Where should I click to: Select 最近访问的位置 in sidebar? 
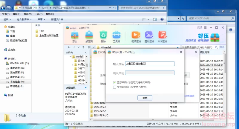(x=16, y=41)
